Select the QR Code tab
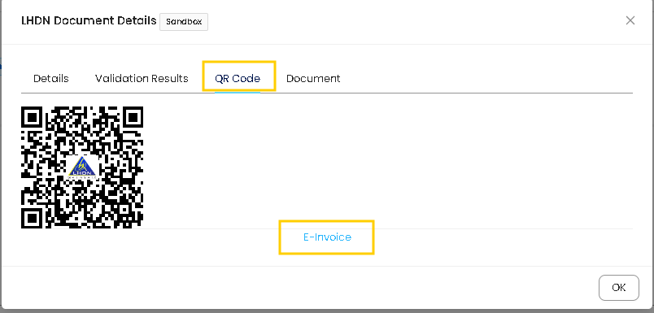Screen dimensions: 654x313 pos(238,78)
